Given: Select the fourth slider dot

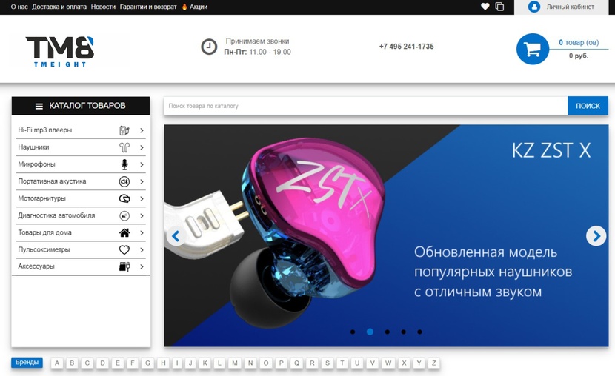Looking at the screenshot, I should pyautogui.click(x=403, y=332).
